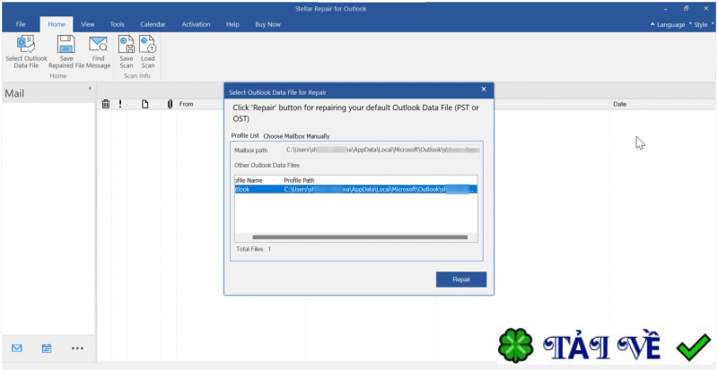Viewport: 718px width, 370px height.
Task: Click the Date column header
Action: [619, 104]
